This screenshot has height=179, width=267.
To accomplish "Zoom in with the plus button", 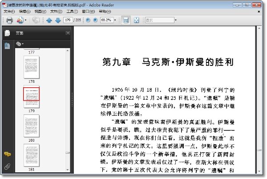I will [x=95, y=20].
